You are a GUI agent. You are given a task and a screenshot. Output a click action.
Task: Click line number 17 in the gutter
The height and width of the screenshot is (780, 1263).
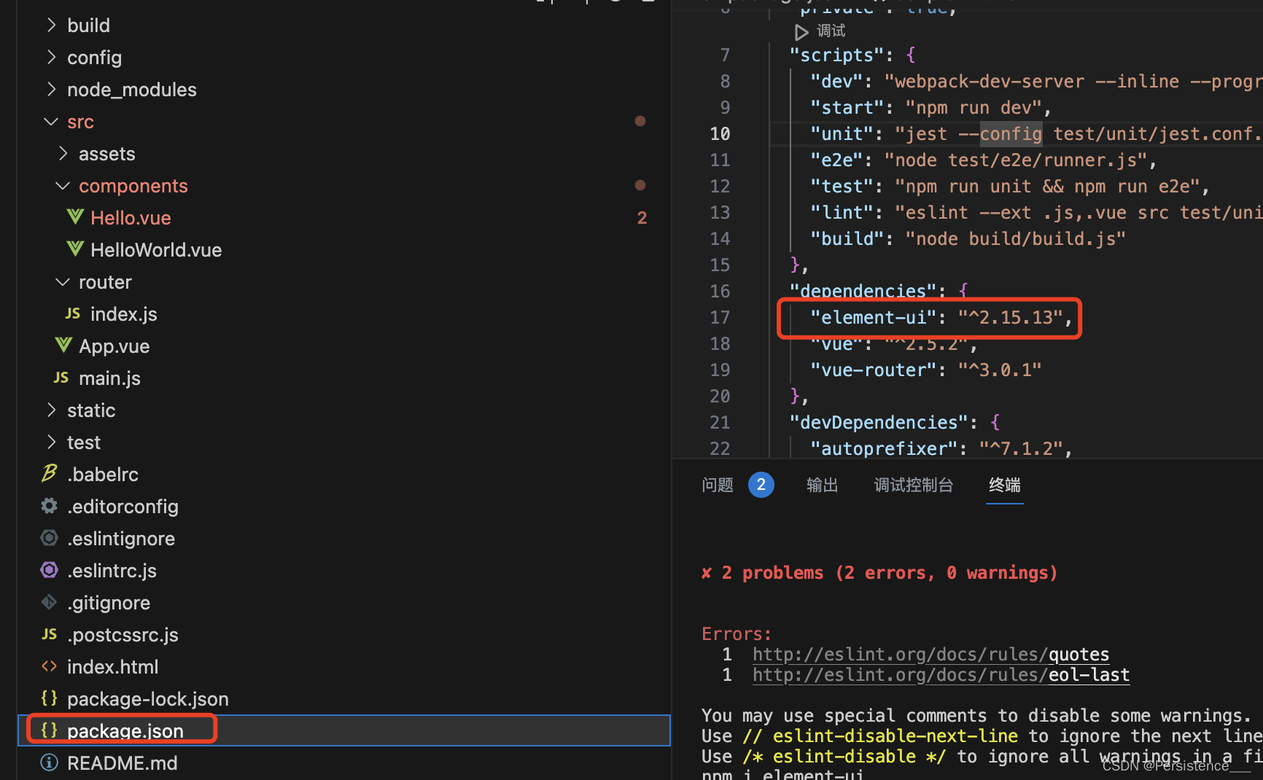(720, 318)
